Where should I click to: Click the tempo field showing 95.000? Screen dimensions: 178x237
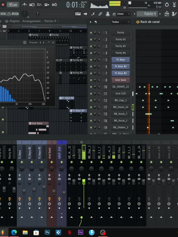pos(13,5)
